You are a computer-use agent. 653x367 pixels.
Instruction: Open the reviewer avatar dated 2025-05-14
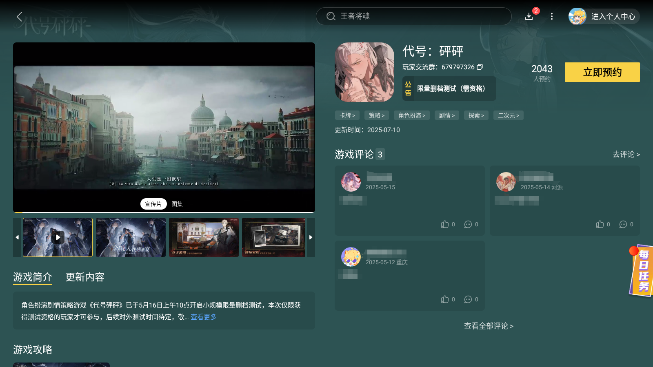(506, 182)
